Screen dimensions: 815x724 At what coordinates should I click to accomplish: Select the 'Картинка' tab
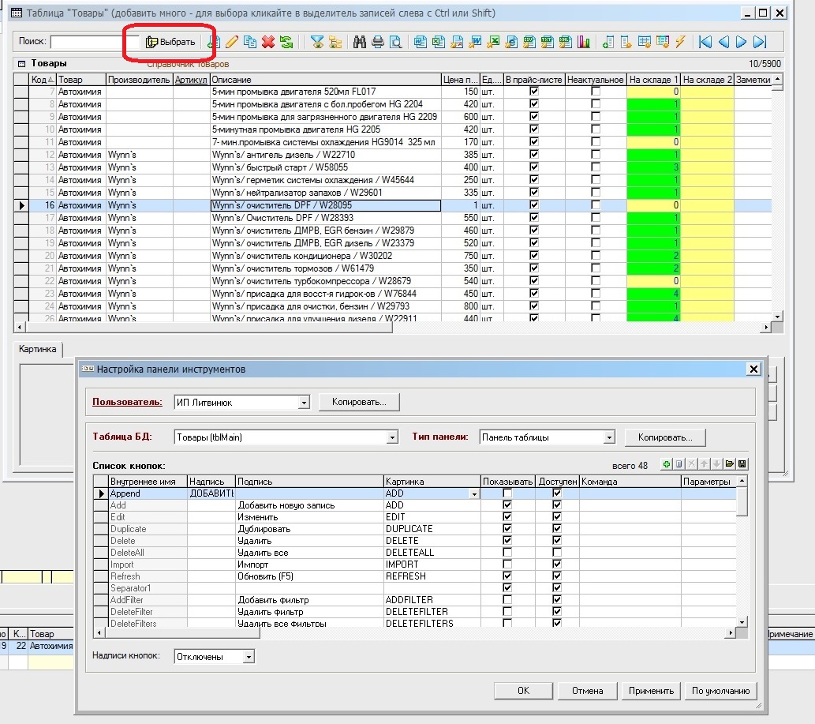coord(39,349)
